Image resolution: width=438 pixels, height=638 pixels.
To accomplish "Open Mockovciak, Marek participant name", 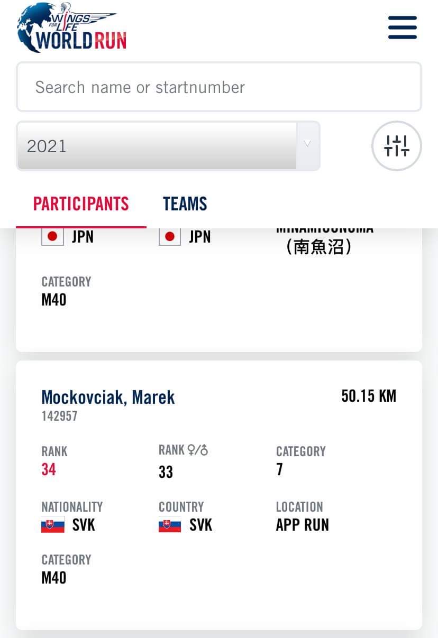I will click(108, 397).
